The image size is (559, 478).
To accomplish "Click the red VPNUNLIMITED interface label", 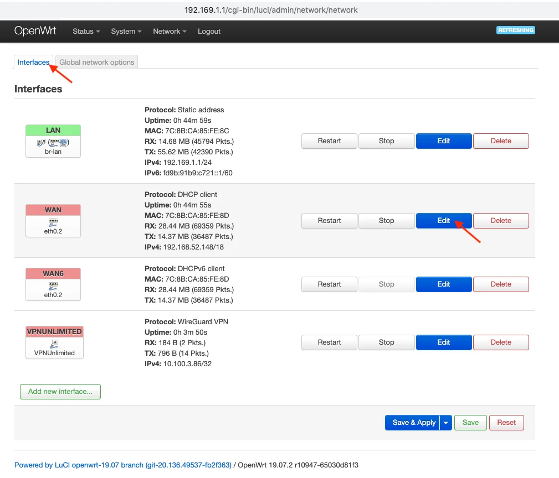I will [54, 332].
